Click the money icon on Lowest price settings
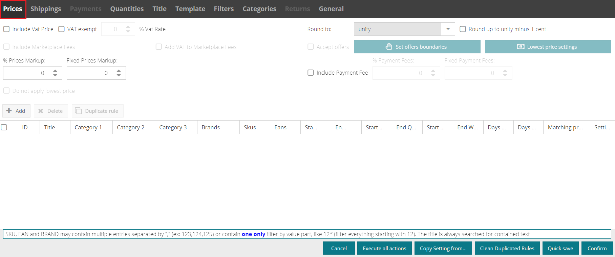The image size is (615, 257). 521,47
